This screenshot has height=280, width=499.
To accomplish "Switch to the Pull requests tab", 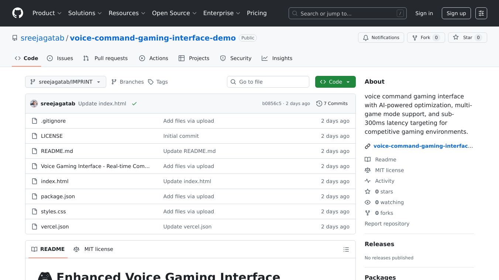I will (106, 58).
